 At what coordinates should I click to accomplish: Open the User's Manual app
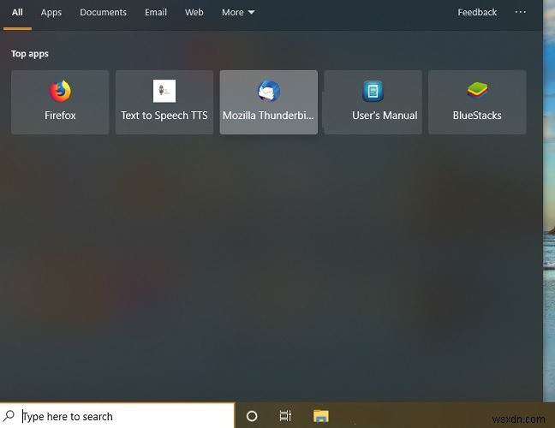373,102
